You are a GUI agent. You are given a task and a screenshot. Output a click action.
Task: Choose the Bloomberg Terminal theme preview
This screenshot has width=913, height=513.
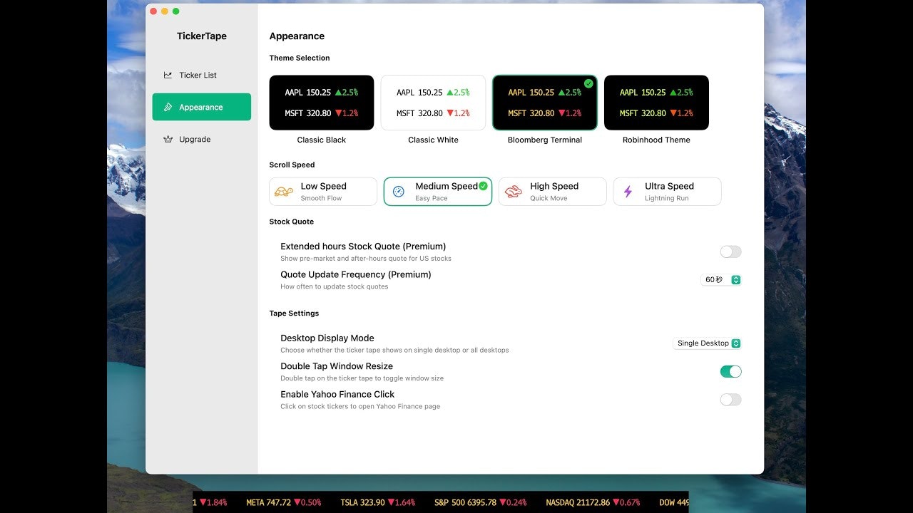point(545,103)
